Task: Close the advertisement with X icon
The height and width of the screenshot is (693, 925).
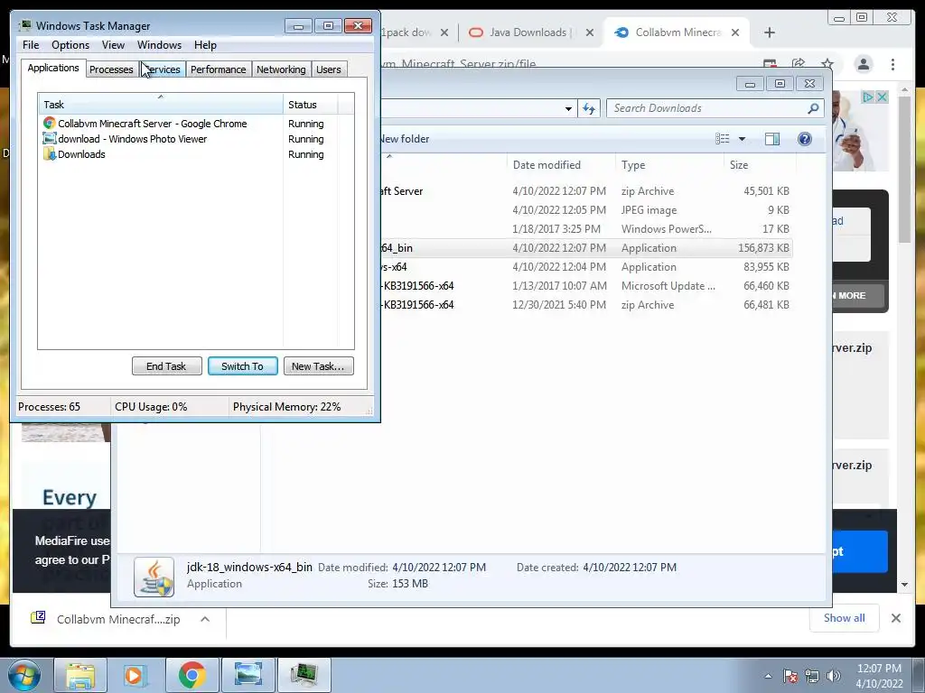Action: pyautogui.click(x=882, y=97)
